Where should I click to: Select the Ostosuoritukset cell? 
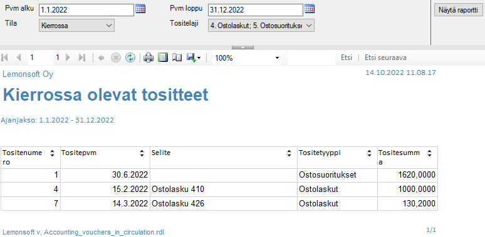click(337, 175)
